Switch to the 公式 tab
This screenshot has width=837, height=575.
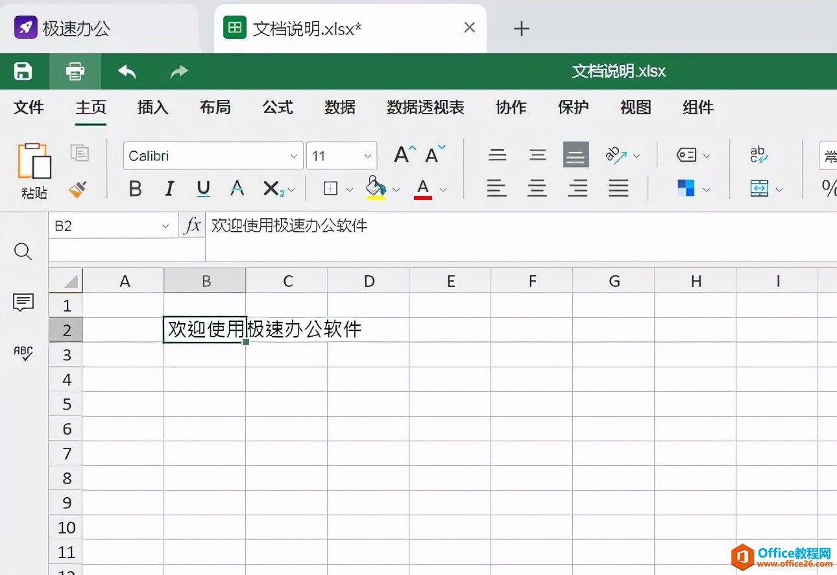tap(278, 108)
